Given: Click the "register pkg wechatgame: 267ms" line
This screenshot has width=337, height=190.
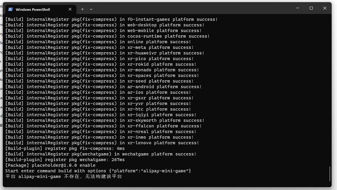Looking at the screenshot, I should [x=65, y=159].
